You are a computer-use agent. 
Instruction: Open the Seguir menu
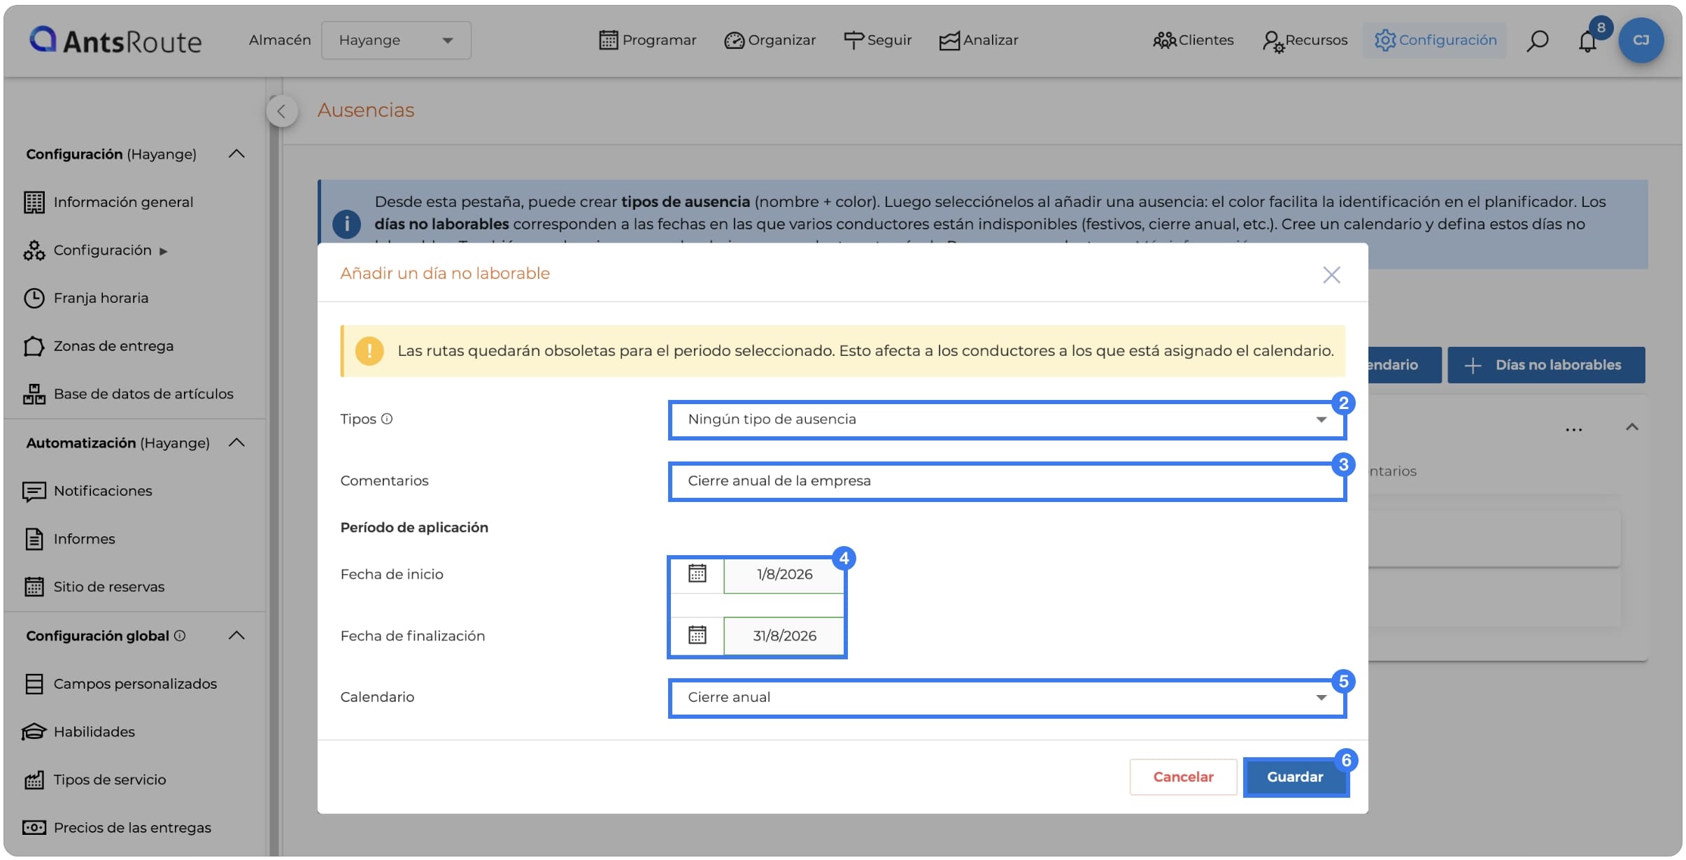pyautogui.click(x=878, y=41)
